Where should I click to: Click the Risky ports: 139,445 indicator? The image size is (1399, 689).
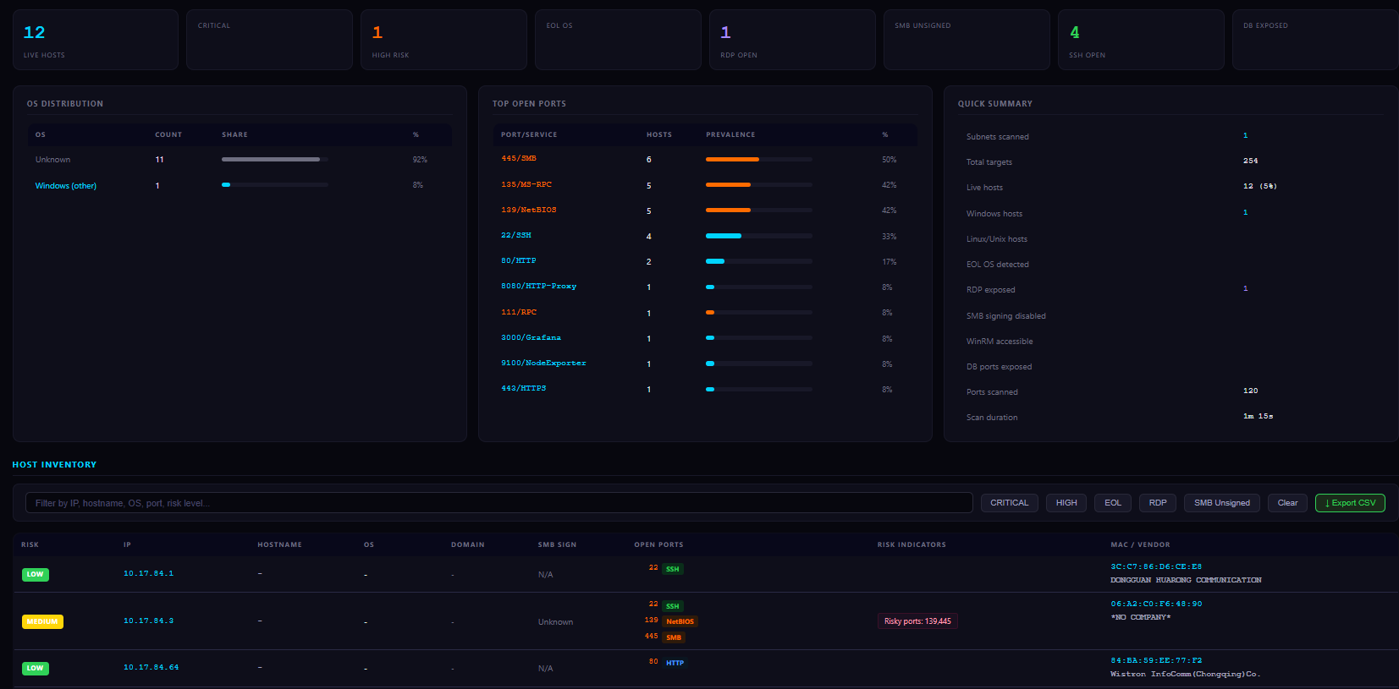917,621
